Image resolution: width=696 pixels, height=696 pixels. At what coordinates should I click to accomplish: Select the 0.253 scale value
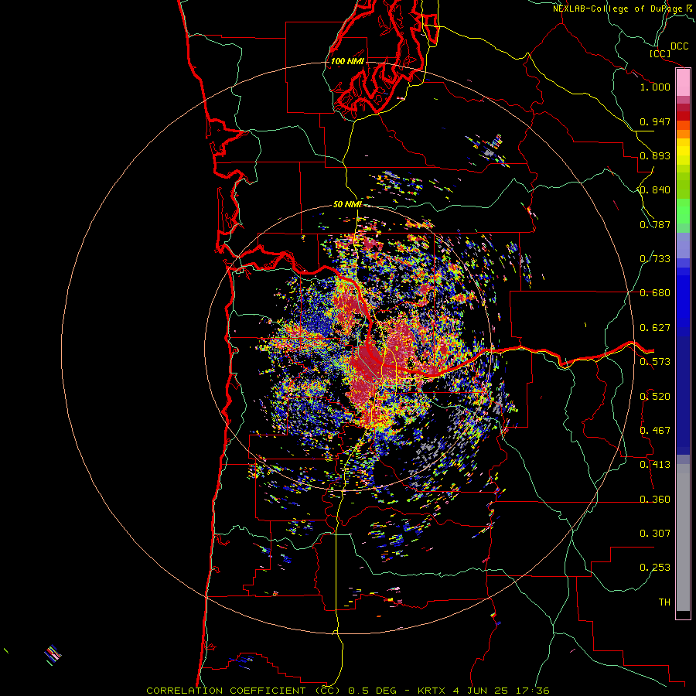tap(655, 568)
